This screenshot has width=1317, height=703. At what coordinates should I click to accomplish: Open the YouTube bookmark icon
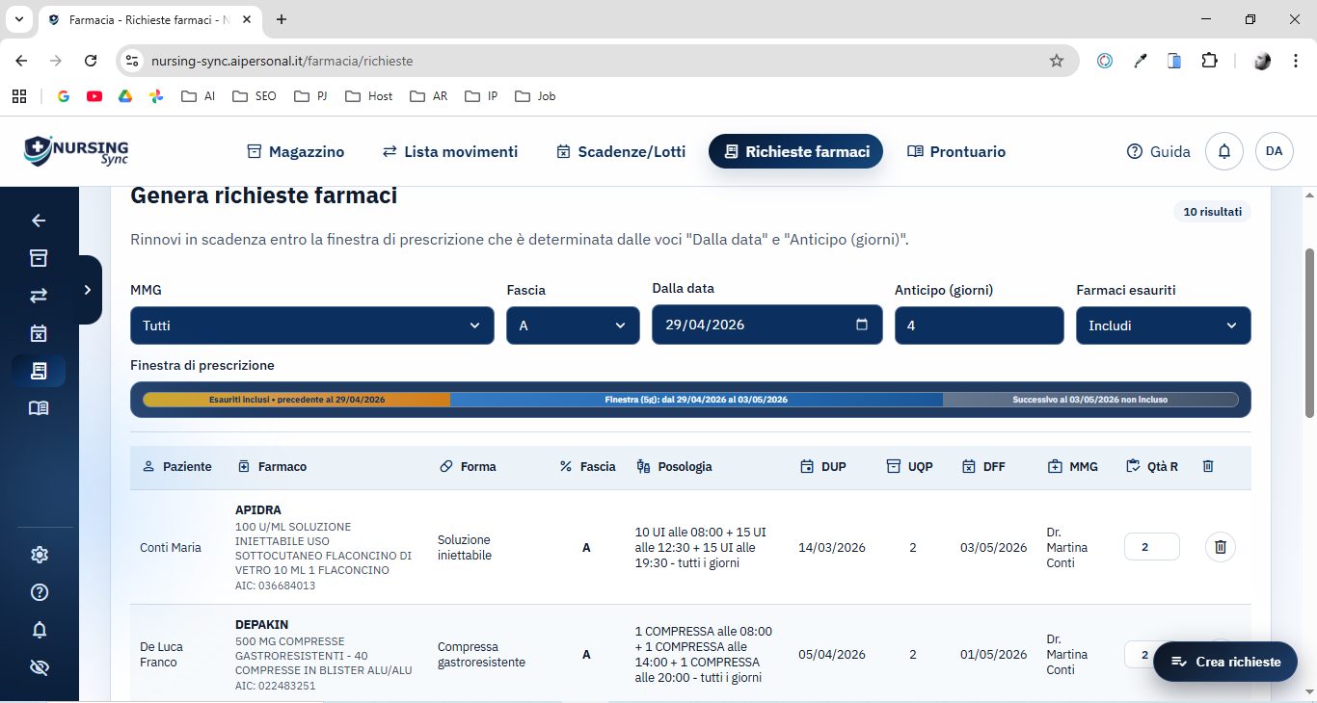tap(94, 96)
